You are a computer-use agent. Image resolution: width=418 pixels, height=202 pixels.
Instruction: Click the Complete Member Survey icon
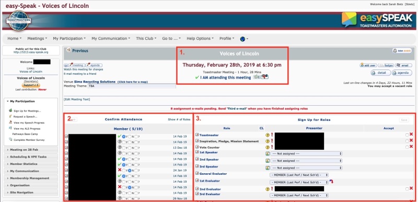tap(10, 140)
